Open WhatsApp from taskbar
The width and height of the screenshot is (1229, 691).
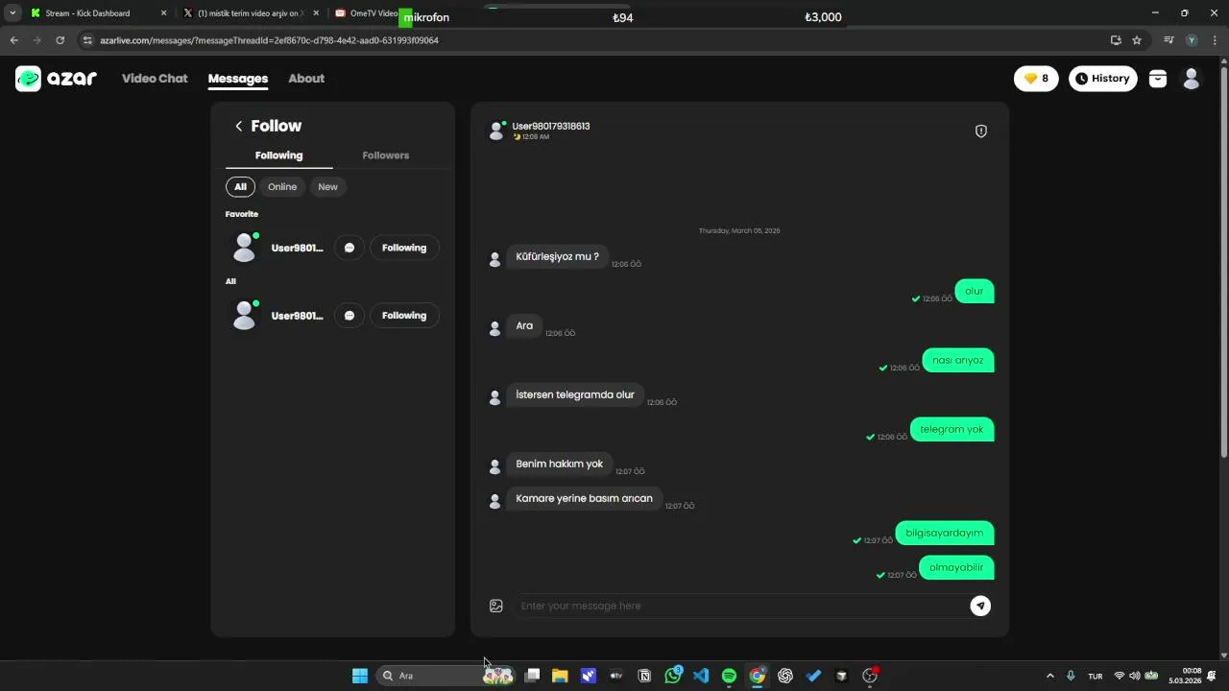click(x=673, y=676)
